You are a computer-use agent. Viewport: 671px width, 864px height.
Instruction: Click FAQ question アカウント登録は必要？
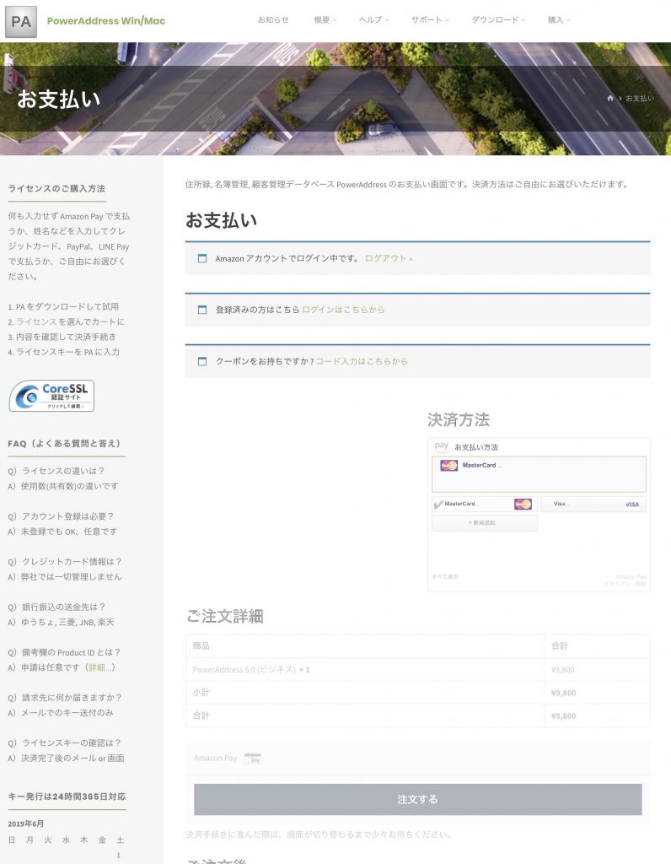[61, 516]
